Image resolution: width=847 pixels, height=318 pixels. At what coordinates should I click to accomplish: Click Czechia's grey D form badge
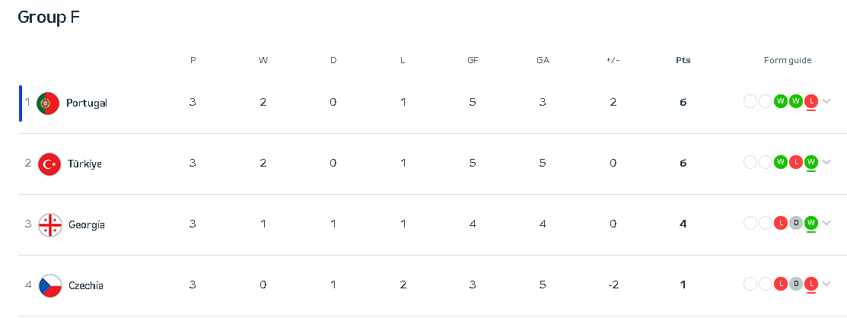(795, 283)
